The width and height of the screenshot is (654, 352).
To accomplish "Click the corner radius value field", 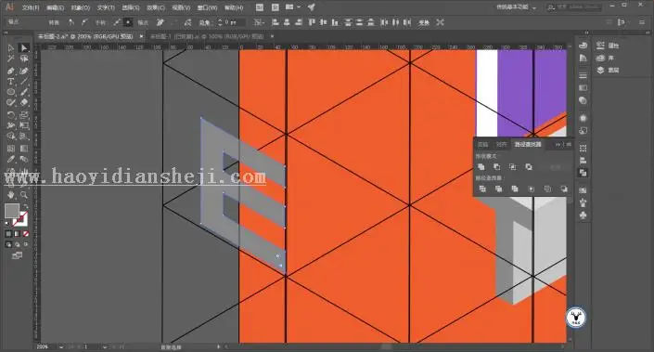I will 235,22.
